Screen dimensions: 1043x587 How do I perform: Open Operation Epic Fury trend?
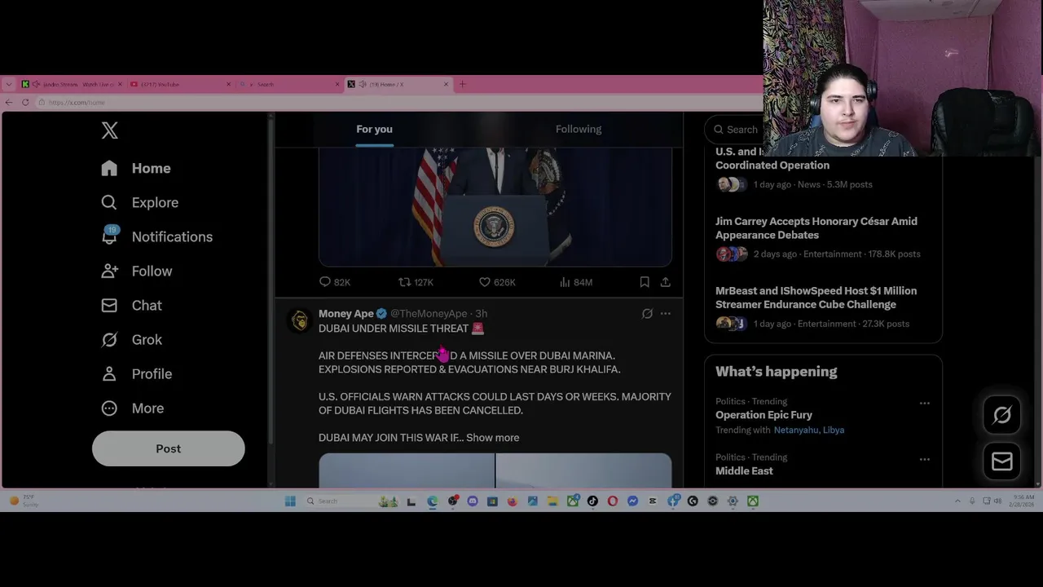[764, 415]
